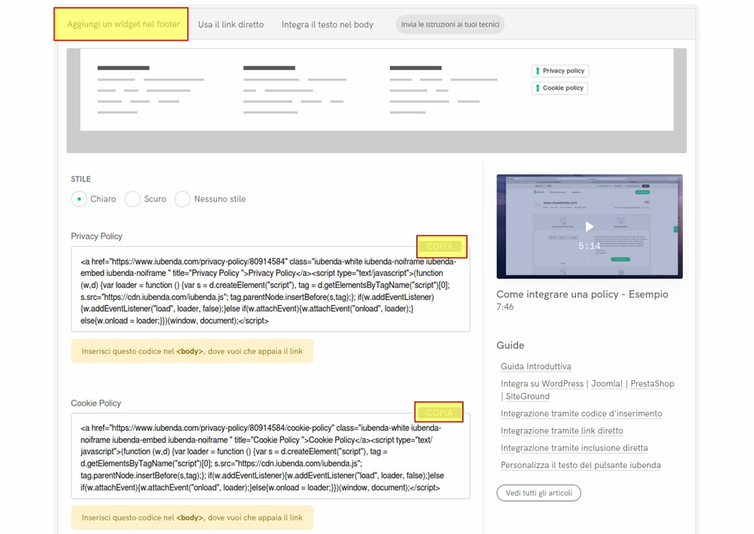Open the PrestaShop integration guide
This screenshot has width=754, height=534.
(x=652, y=384)
